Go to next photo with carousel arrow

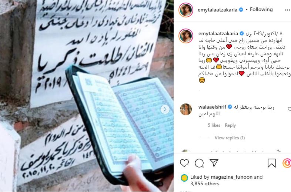click(165, 109)
